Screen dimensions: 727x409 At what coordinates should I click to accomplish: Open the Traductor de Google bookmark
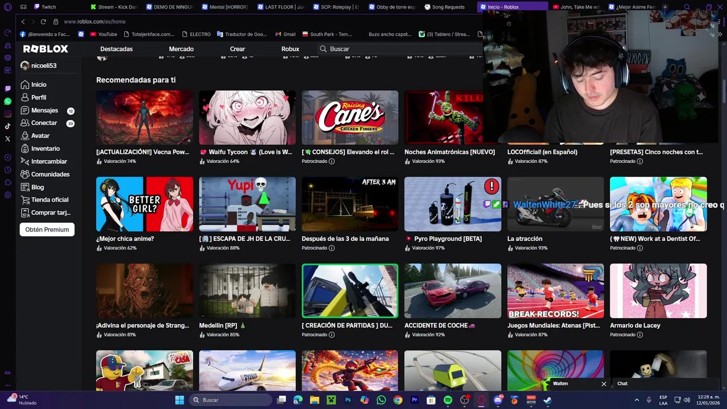(x=241, y=34)
